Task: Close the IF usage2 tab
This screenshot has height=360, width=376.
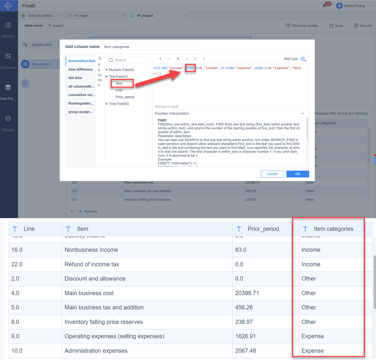Action: [x=186, y=15]
